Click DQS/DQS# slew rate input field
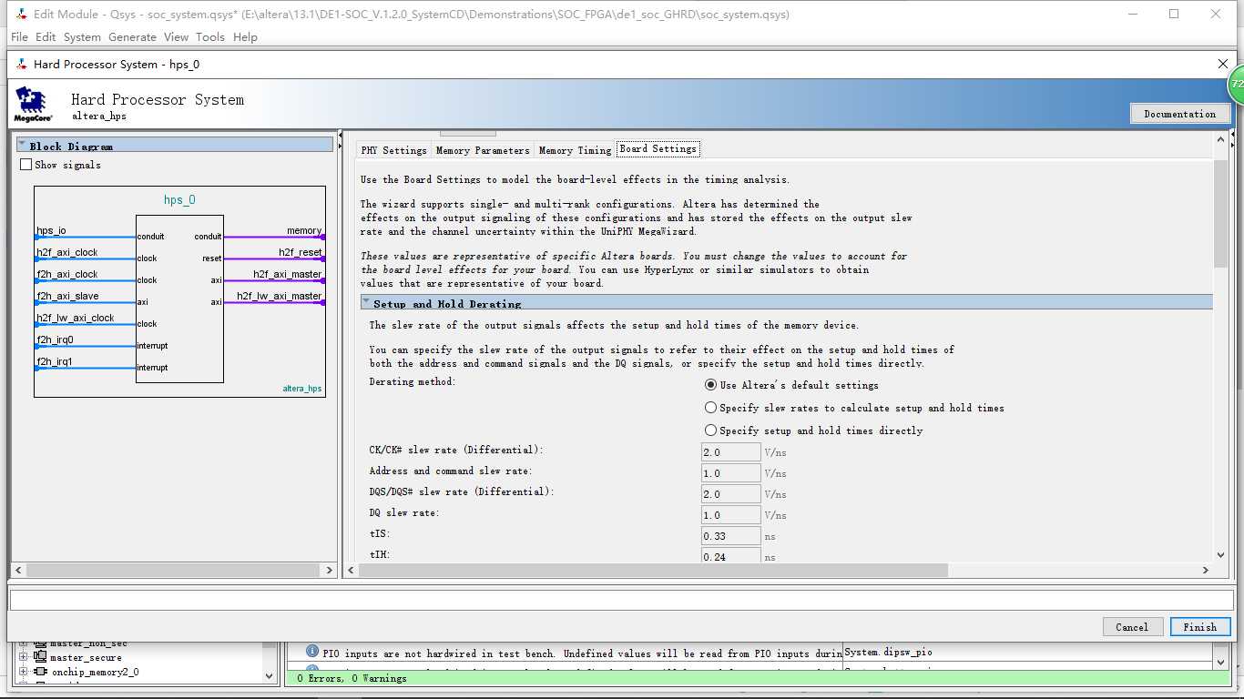This screenshot has width=1244, height=699. click(731, 494)
